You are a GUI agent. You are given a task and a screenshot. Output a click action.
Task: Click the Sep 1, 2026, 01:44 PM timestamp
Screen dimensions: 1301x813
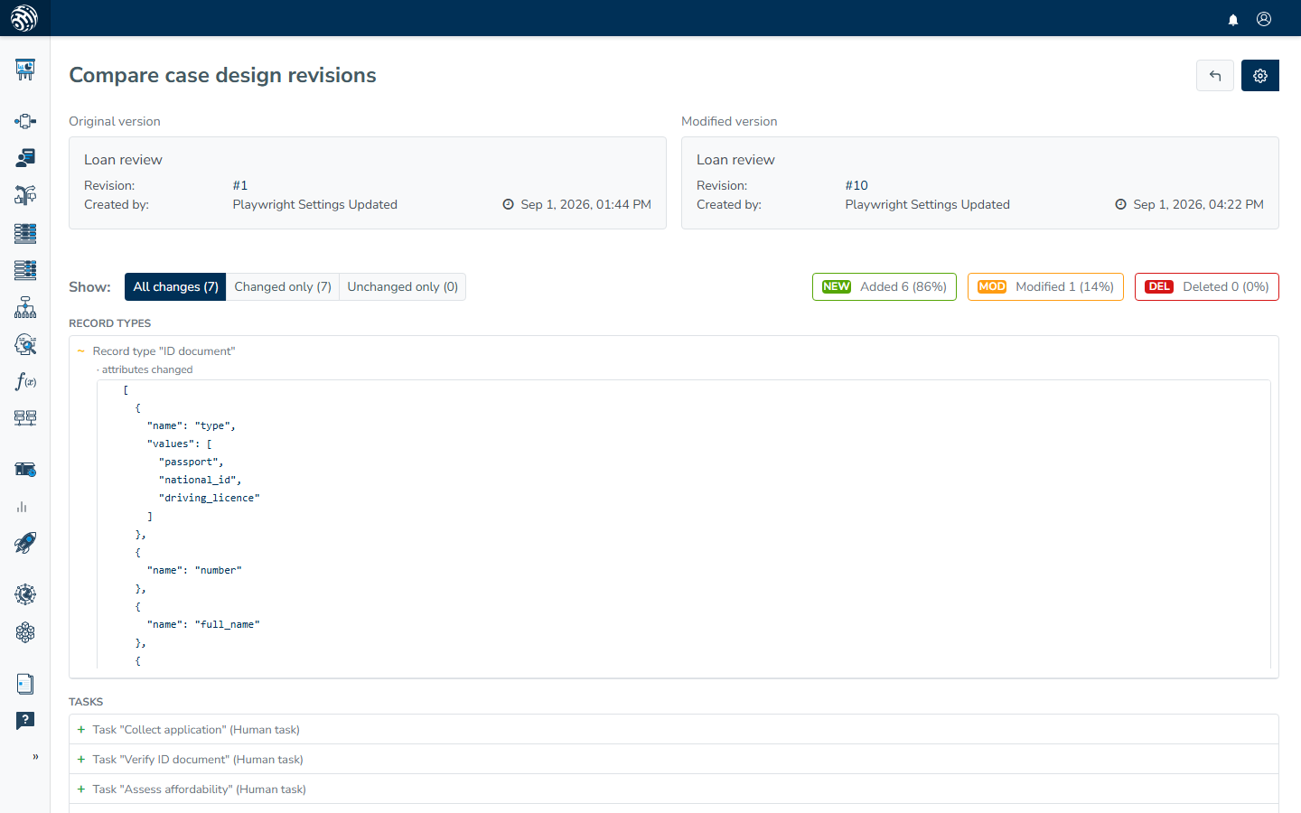click(x=585, y=204)
